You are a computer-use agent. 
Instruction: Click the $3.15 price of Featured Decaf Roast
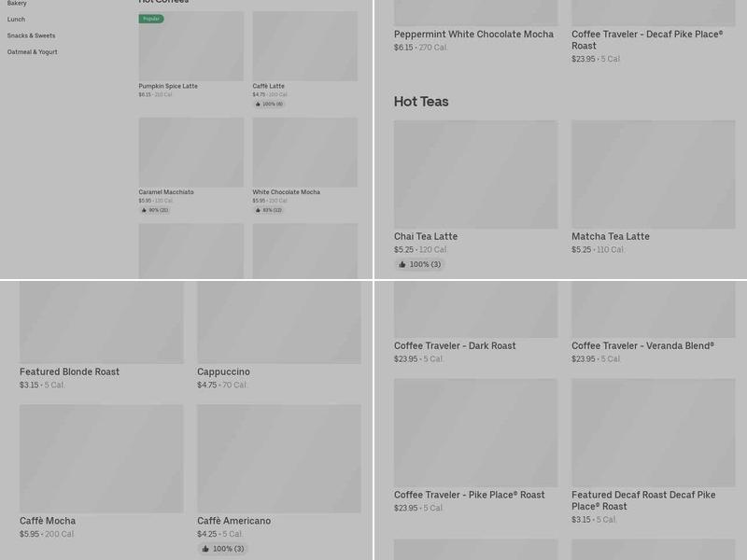pos(581,520)
